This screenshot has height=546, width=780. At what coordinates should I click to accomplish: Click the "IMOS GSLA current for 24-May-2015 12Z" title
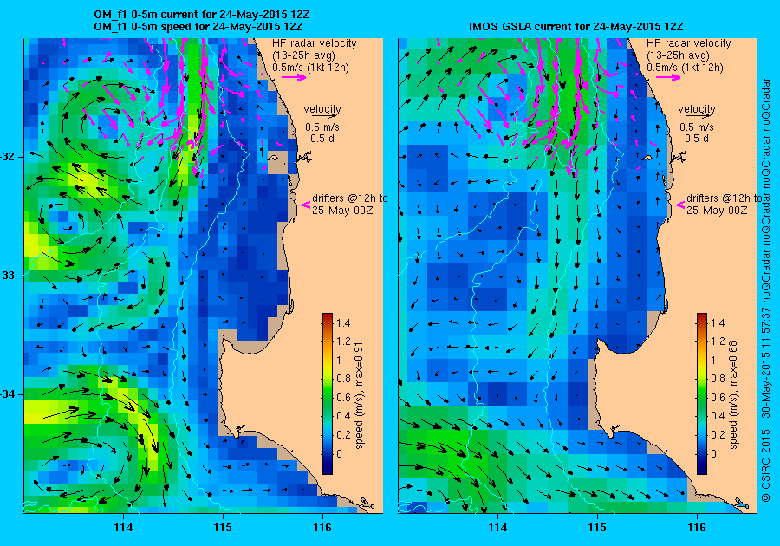click(575, 26)
